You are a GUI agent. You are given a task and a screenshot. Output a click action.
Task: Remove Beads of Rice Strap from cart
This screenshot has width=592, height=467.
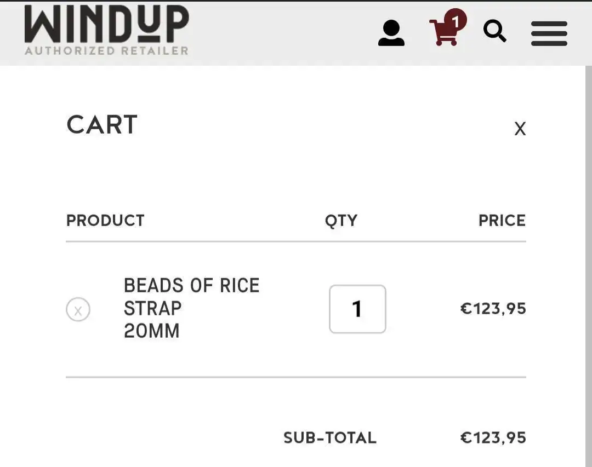pyautogui.click(x=78, y=310)
